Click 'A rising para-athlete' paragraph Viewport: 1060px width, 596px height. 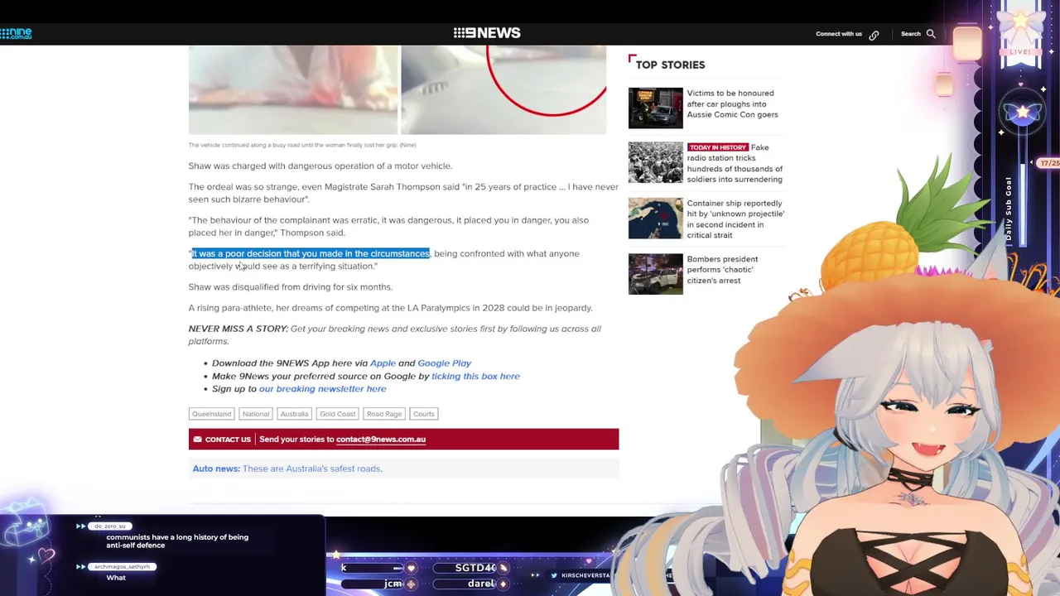[390, 308]
